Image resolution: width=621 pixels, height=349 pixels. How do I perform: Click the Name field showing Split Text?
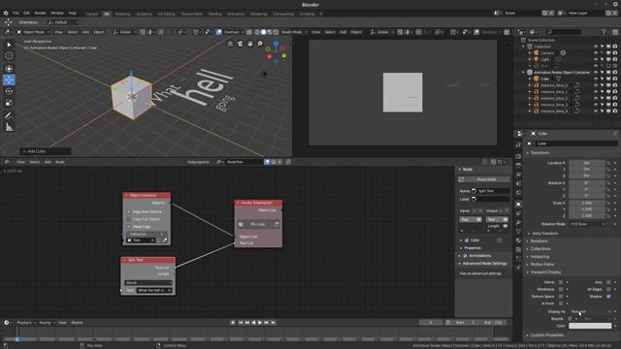point(490,191)
